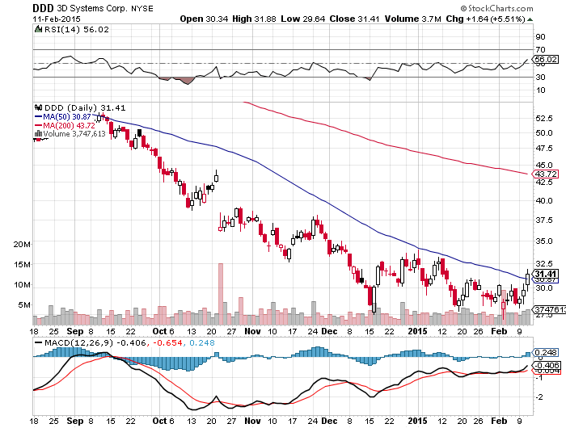
Task: Click the RSI 30 axis label
Action: pos(540,78)
